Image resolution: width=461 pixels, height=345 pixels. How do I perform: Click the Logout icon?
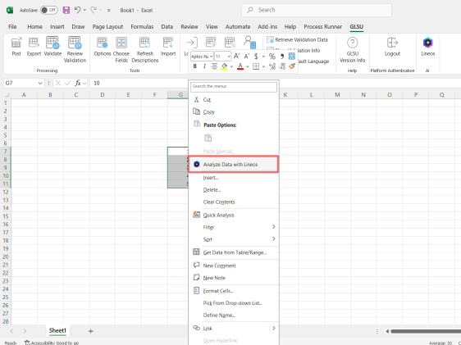pyautogui.click(x=392, y=46)
